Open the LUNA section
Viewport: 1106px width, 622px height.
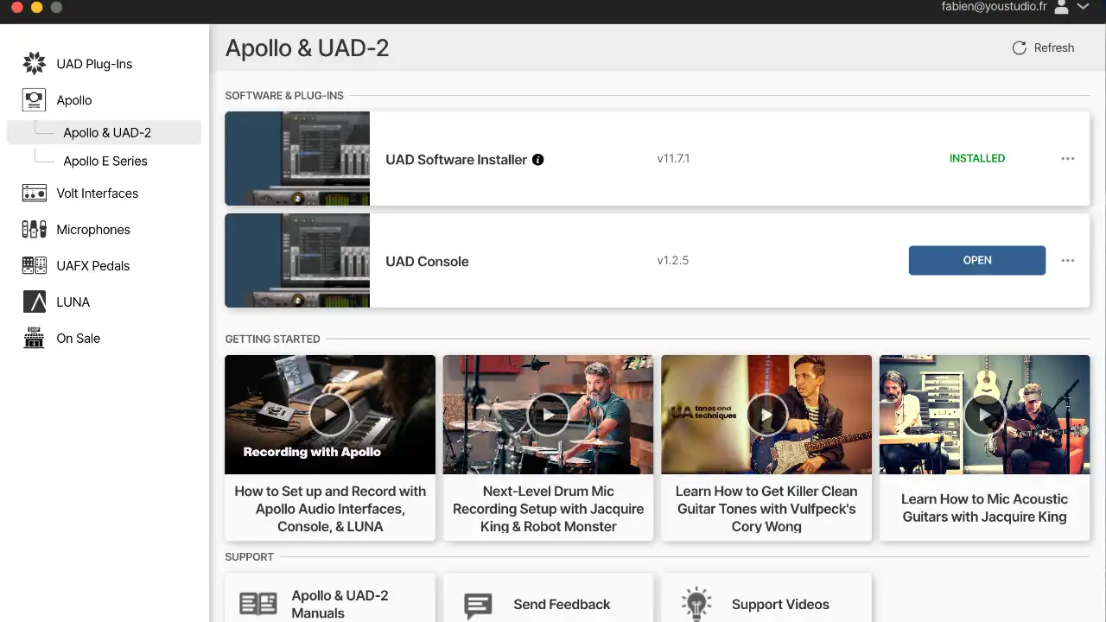point(73,302)
